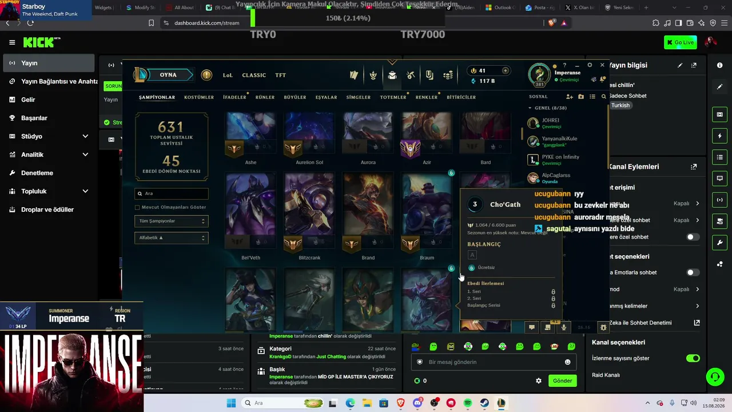The height and width of the screenshot is (412, 732).
Task: Open the TFT menu in League
Action: click(280, 75)
